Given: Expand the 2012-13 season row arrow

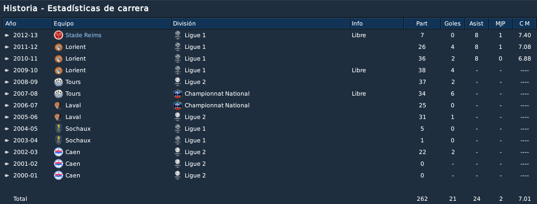Looking at the screenshot, I should click(x=7, y=35).
